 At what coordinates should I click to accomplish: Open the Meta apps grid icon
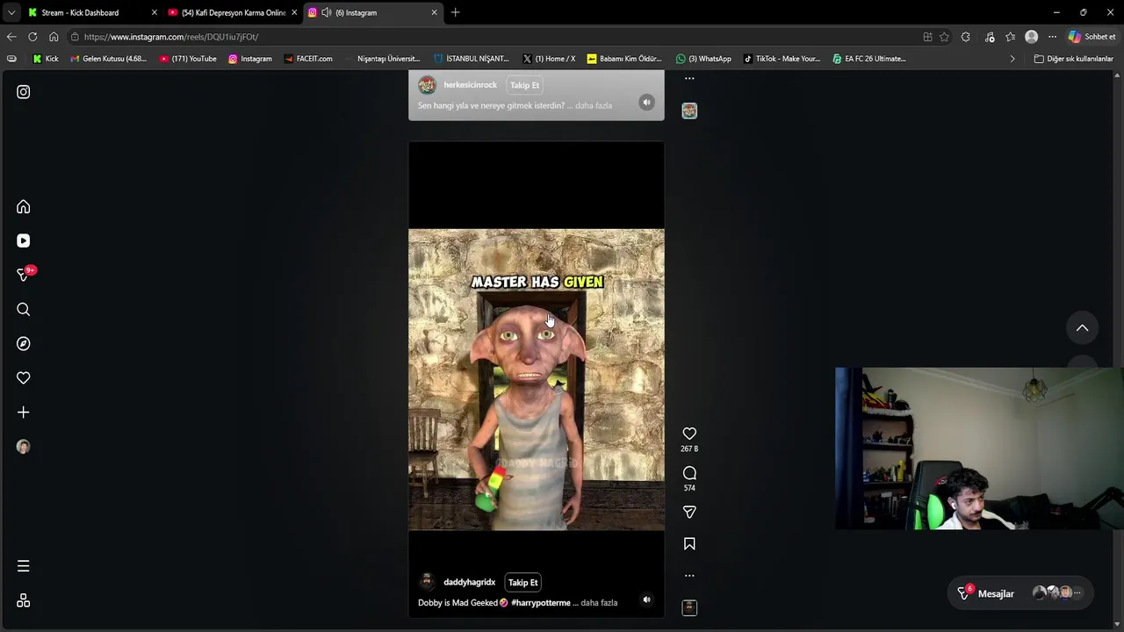[x=24, y=600]
